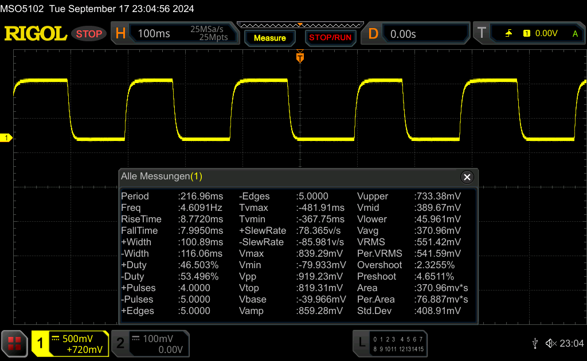
Task: Open the delay D settings
Action: click(373, 34)
